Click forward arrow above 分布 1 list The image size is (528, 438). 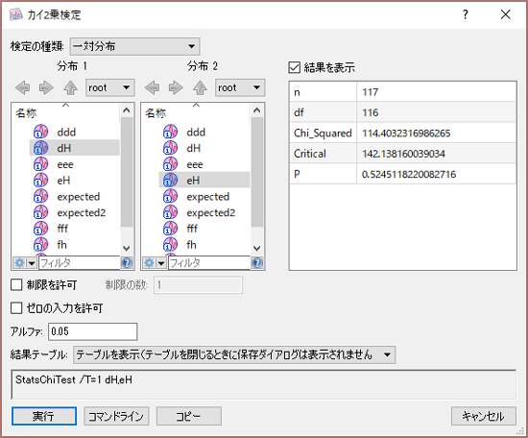(x=46, y=88)
